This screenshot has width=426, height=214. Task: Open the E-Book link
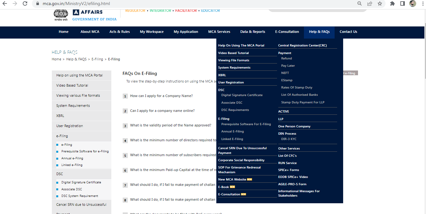pos(224,187)
